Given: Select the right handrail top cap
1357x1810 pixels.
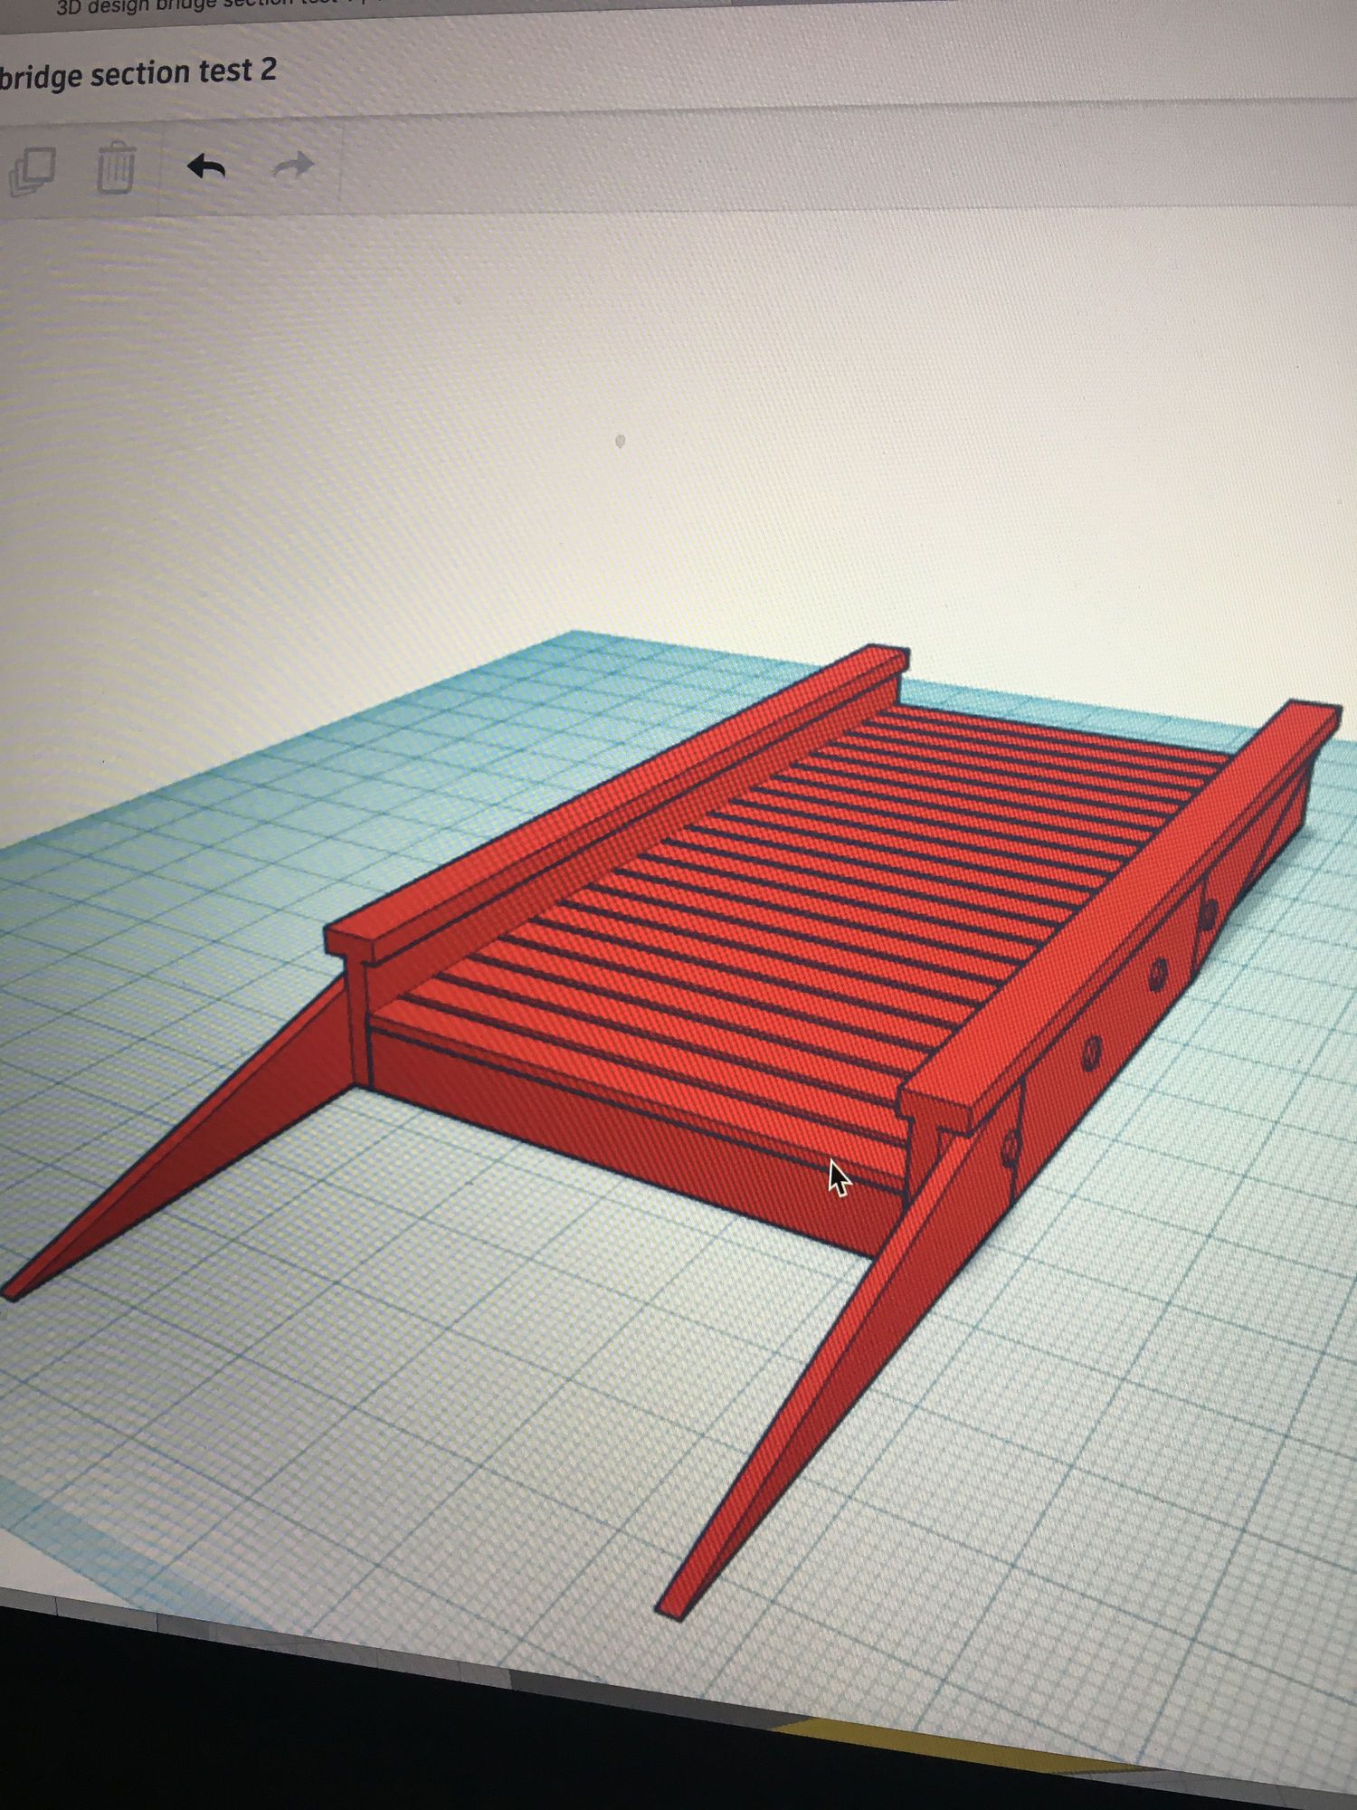Looking at the screenshot, I should [x=1122, y=905].
